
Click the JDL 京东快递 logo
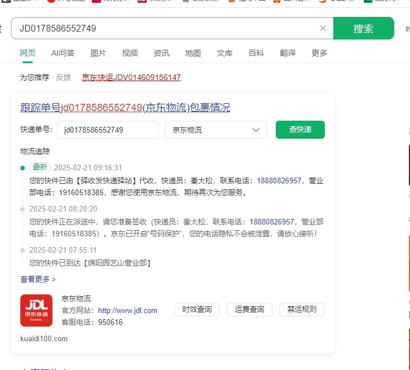[x=36, y=310]
